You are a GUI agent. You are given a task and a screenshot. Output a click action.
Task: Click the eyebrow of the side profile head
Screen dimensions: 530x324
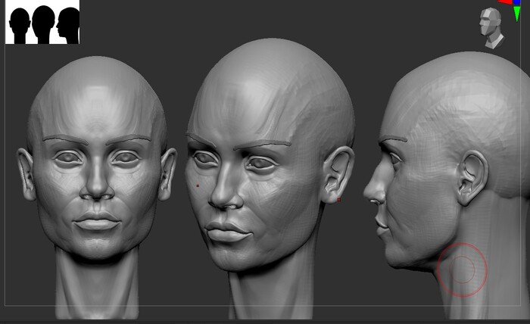[392, 140]
